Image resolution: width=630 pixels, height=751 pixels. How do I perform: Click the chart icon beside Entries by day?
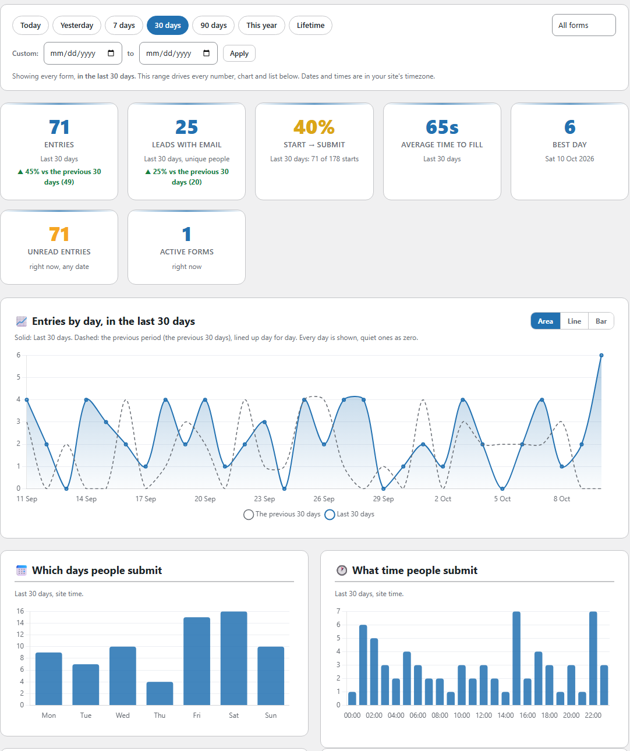click(22, 321)
